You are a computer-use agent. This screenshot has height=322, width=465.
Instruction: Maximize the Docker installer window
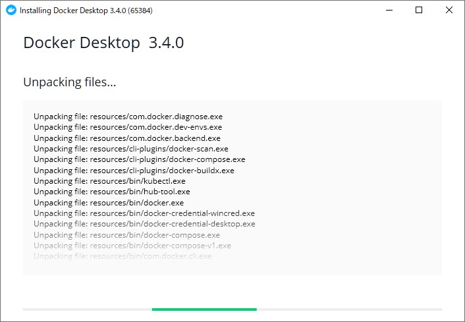coord(419,10)
